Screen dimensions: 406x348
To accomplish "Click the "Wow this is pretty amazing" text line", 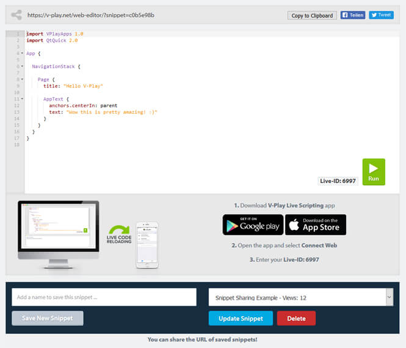I will [x=103, y=112].
